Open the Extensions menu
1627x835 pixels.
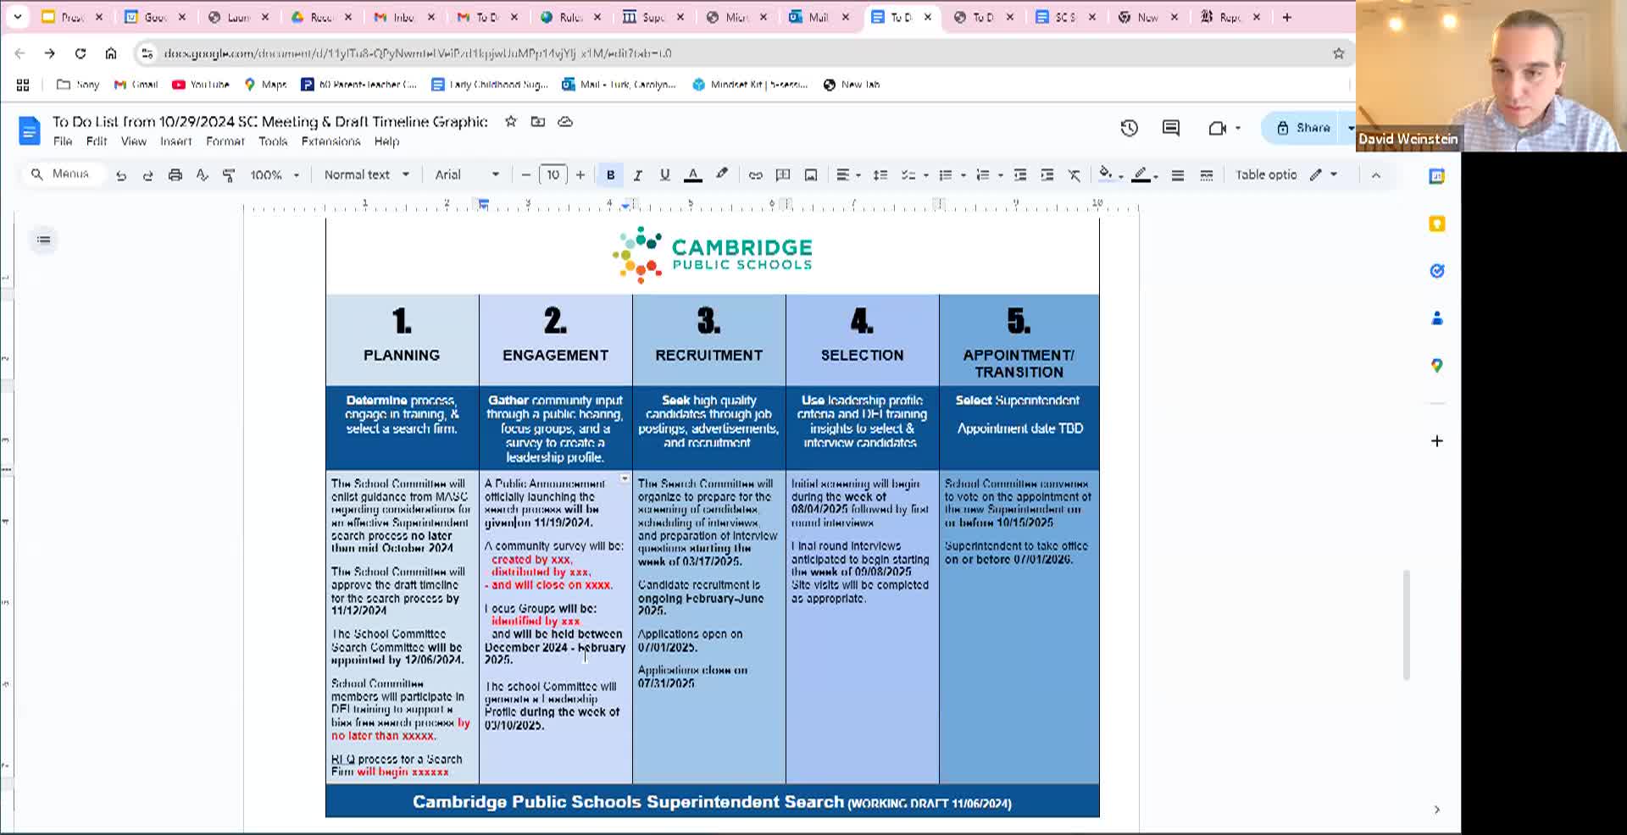[331, 141]
